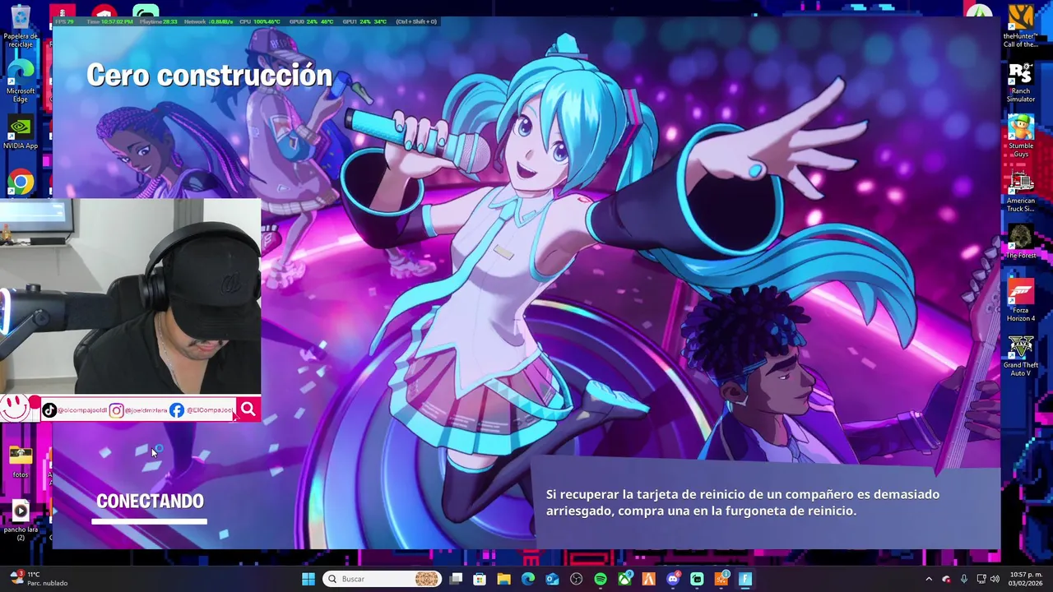Click the webcam feed thumbnail

(130, 297)
